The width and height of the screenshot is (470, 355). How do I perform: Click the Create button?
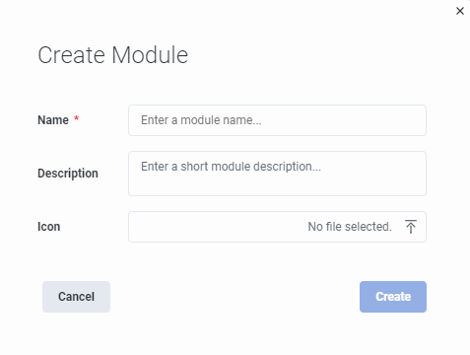pos(393,297)
